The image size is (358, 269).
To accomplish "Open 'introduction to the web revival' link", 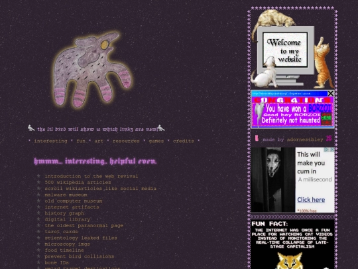I will (x=91, y=177).
